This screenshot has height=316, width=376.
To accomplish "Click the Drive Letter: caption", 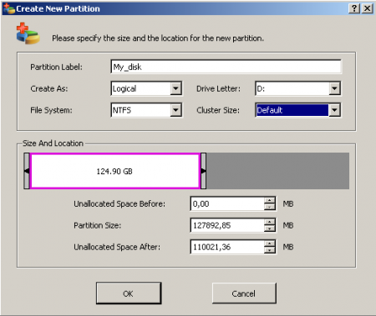I will coord(218,88).
